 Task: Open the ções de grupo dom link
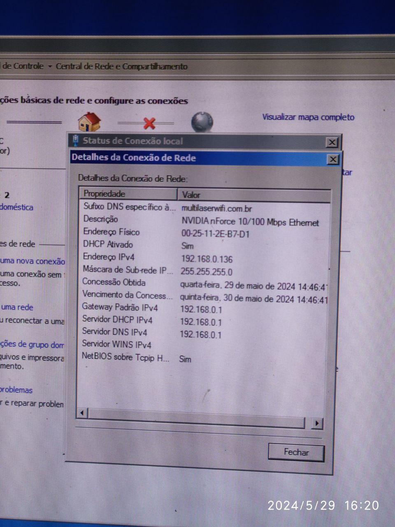click(x=32, y=345)
